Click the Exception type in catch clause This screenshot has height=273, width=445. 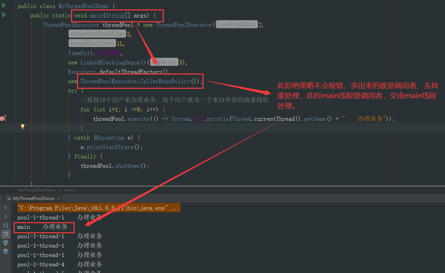pos(110,138)
